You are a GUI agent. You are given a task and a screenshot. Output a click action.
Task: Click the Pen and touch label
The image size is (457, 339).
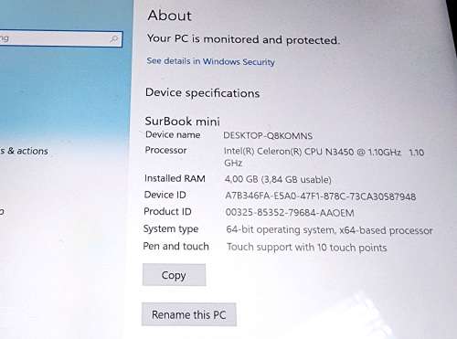tap(175, 246)
